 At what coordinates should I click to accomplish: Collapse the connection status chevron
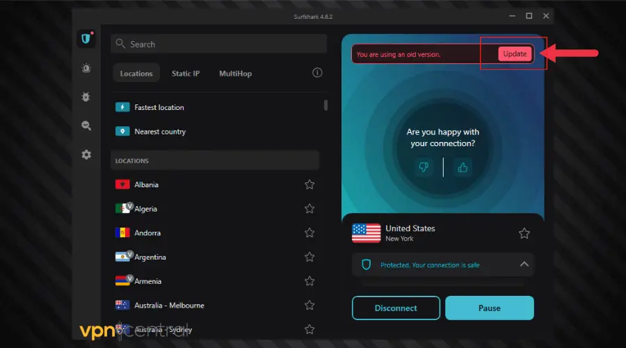pyautogui.click(x=524, y=264)
